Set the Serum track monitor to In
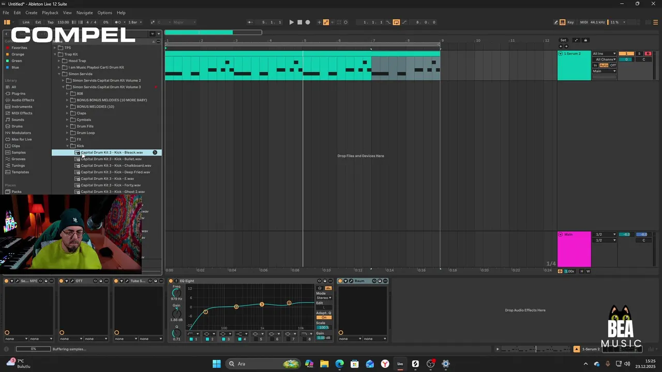The height and width of the screenshot is (372, 662). pos(595,66)
